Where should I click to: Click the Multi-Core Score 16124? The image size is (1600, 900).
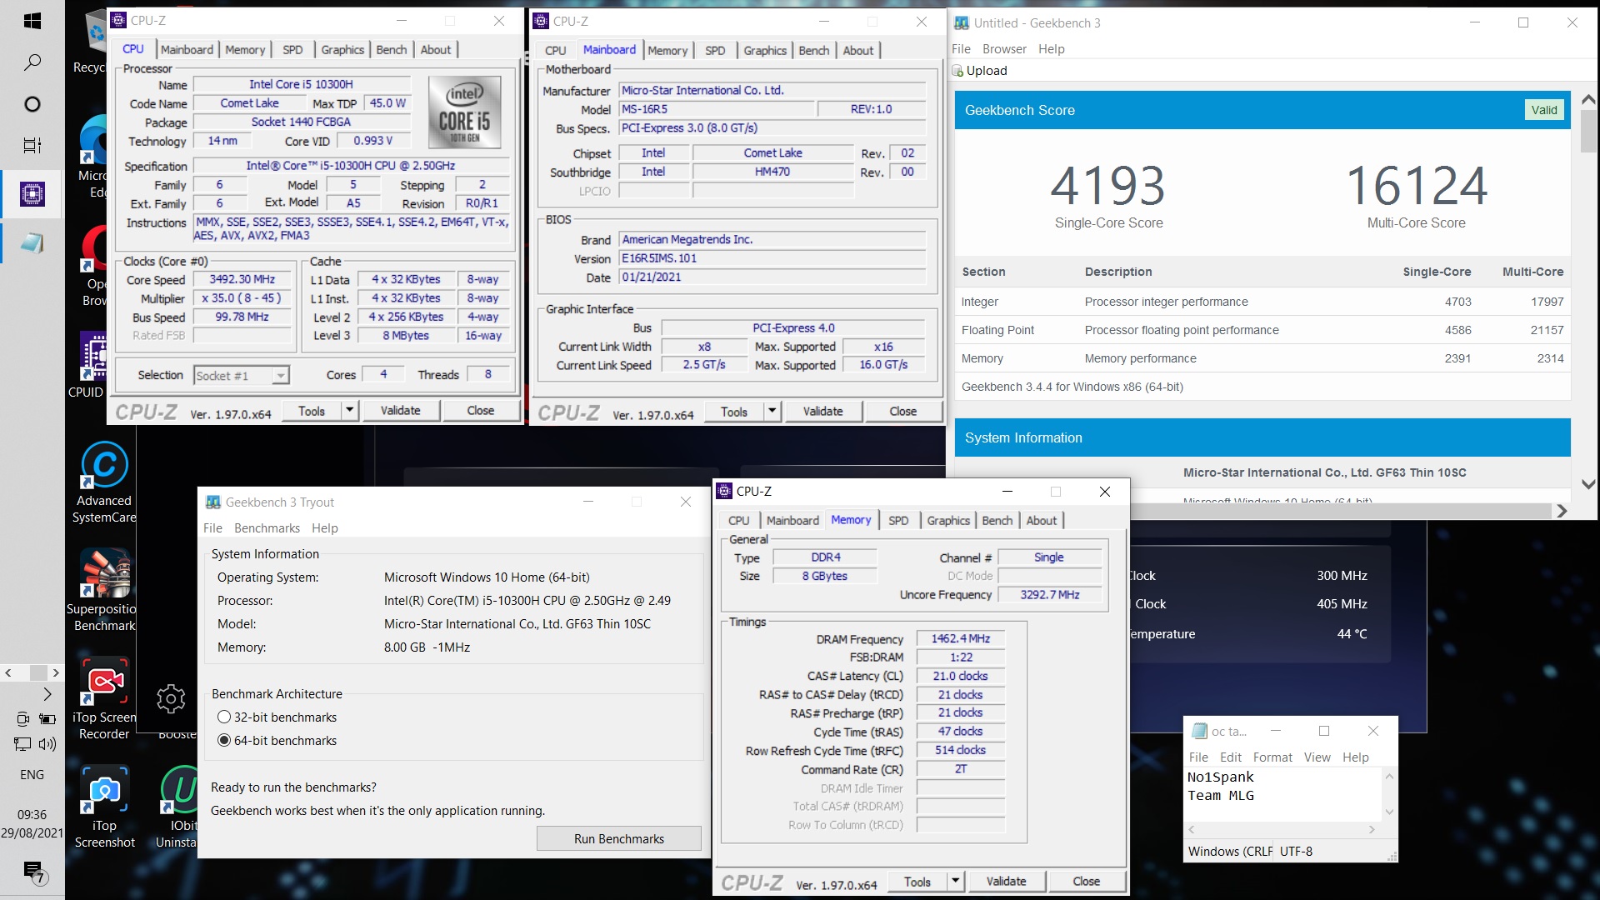[x=1416, y=185]
